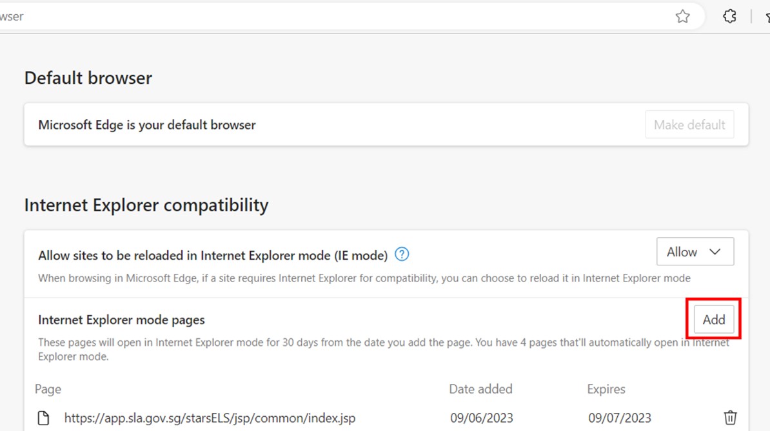
Task: Click 'Allow sites to be reloaded' setting label
Action: pos(213,256)
